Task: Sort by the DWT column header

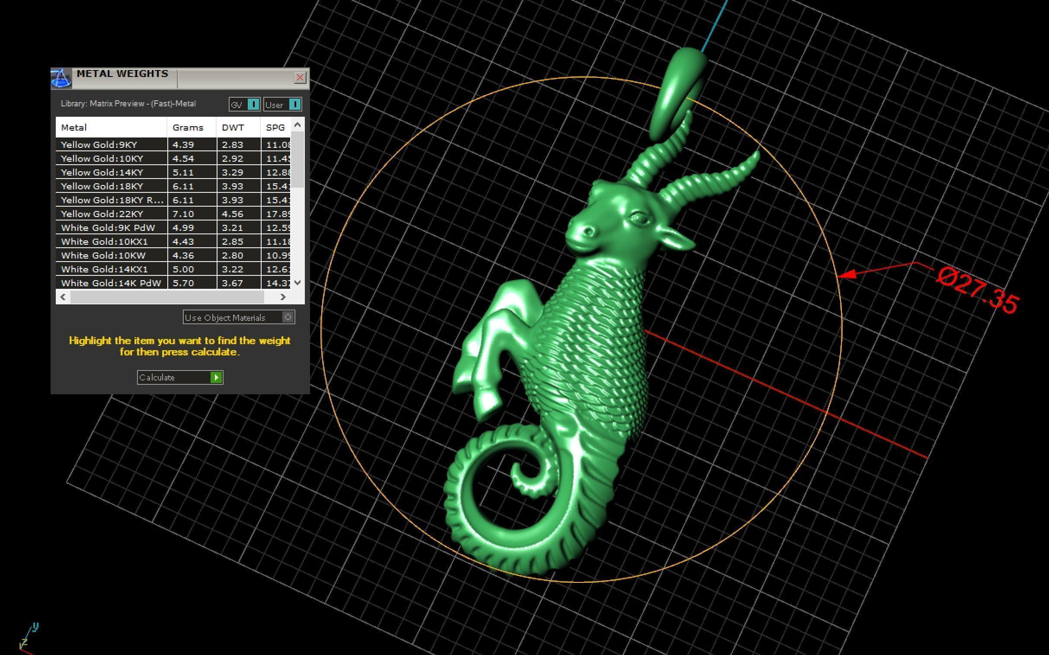Action: (239, 128)
